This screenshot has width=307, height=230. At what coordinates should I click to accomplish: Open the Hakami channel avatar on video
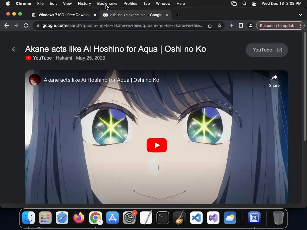pos(35,80)
